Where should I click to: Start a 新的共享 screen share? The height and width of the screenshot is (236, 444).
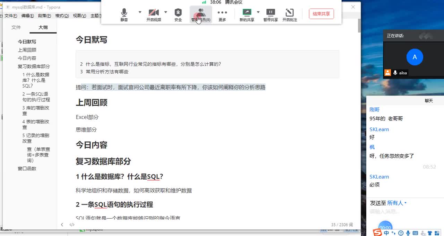[247, 15]
